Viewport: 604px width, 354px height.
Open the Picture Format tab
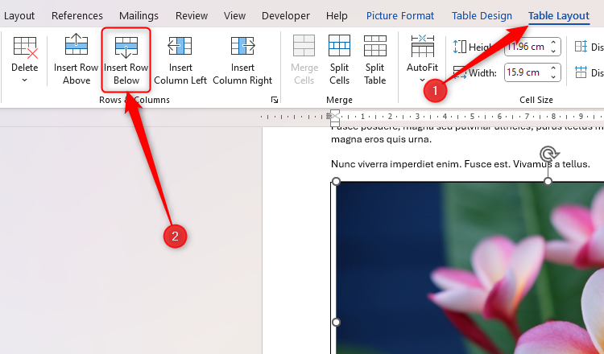[x=400, y=15]
